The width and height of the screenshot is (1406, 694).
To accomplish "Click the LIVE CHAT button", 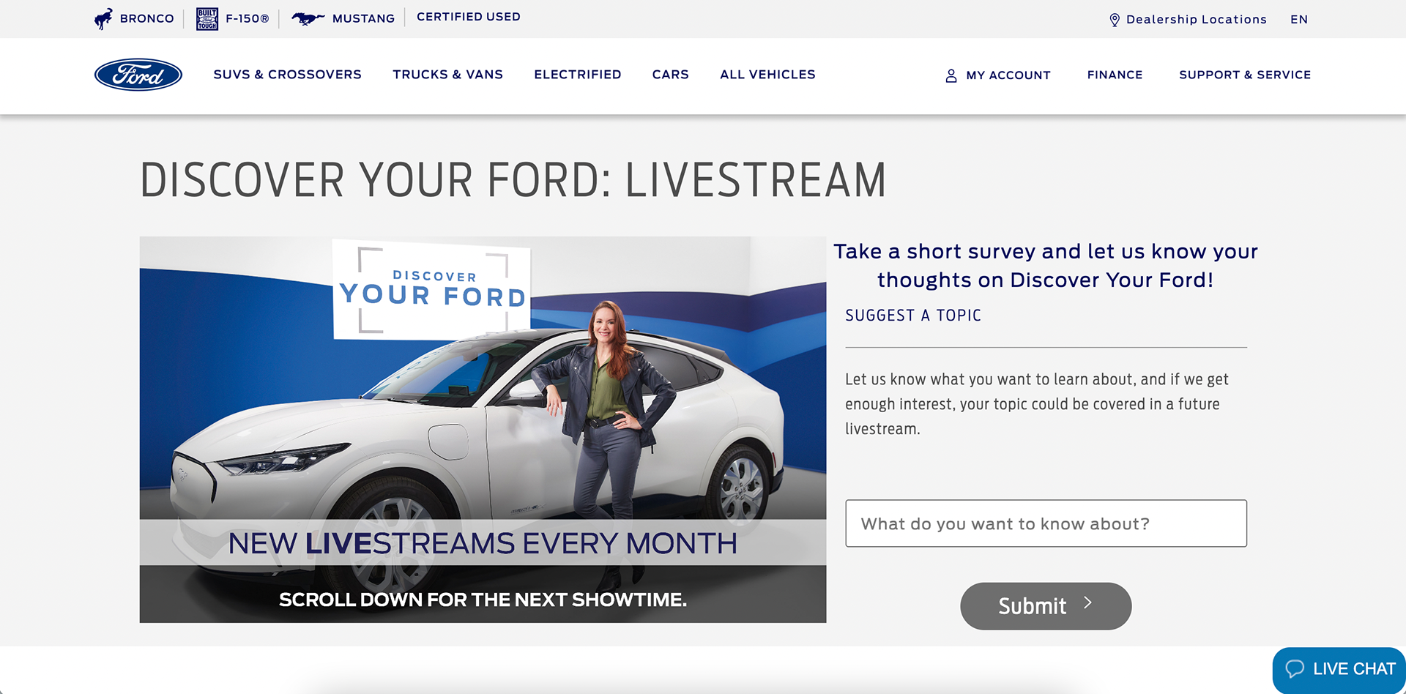I will coord(1339,670).
